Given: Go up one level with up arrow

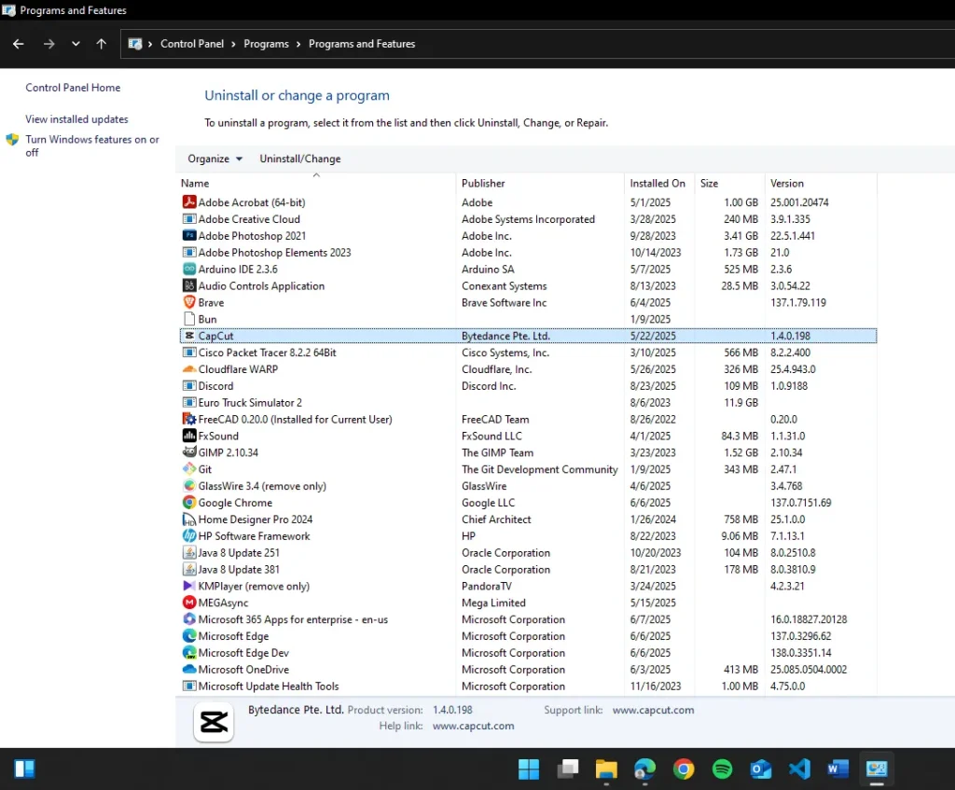Looking at the screenshot, I should coord(101,44).
